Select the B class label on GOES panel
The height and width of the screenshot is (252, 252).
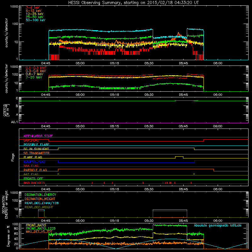point(17,106)
